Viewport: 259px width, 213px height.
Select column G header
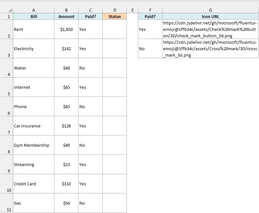tap(210, 10)
